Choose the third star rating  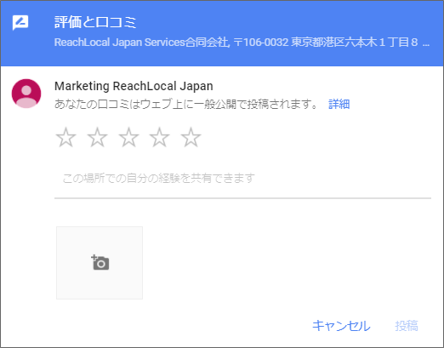[x=128, y=138]
